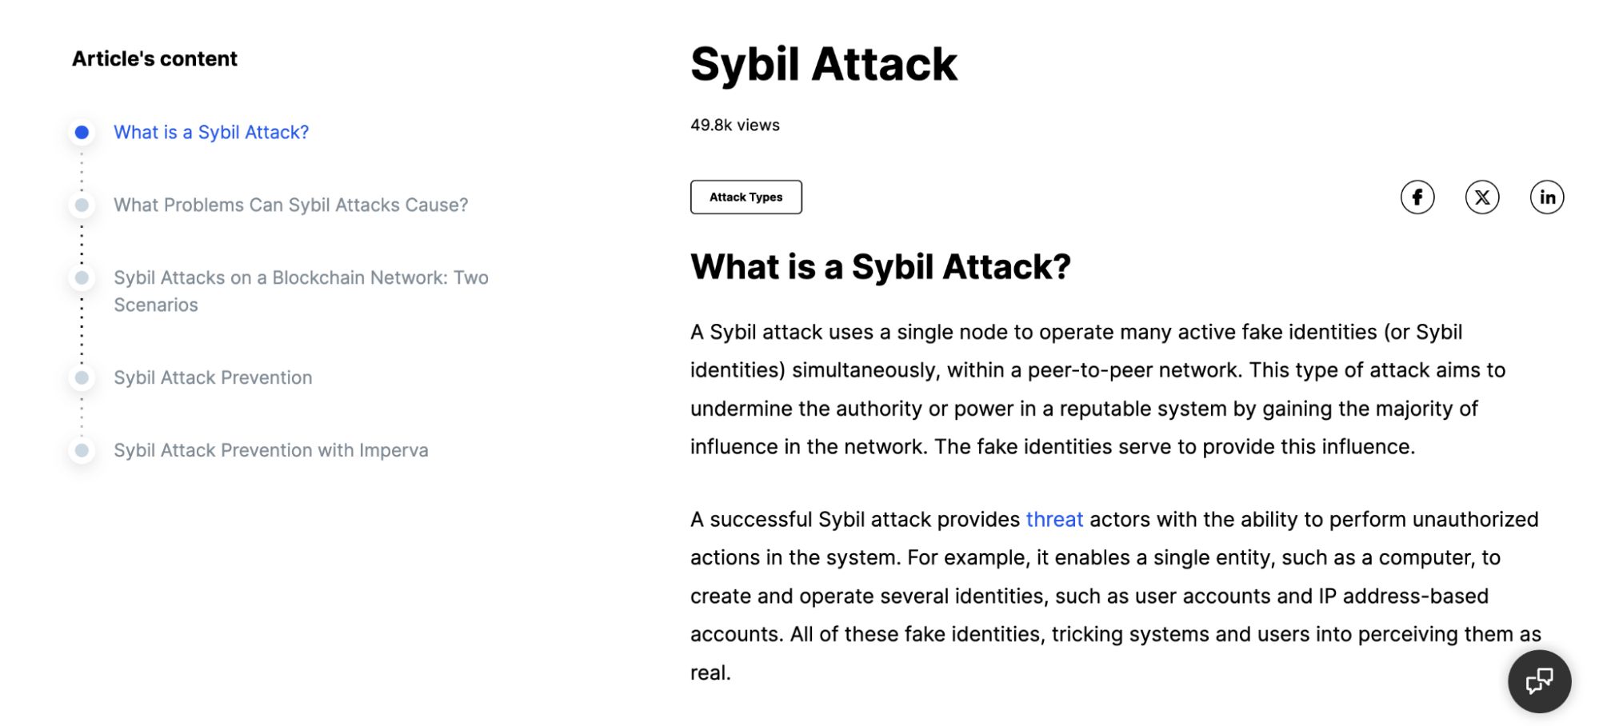Share article on LinkedIn icon
The width and height of the screenshot is (1599, 726).
point(1547,197)
